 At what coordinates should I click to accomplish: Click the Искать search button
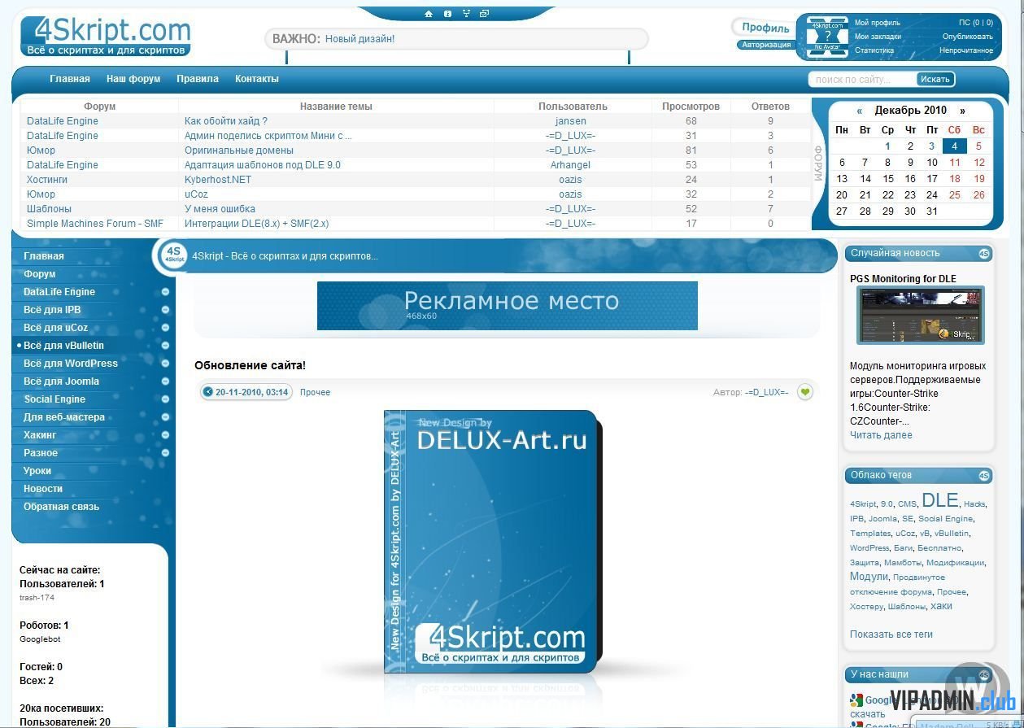pos(935,79)
